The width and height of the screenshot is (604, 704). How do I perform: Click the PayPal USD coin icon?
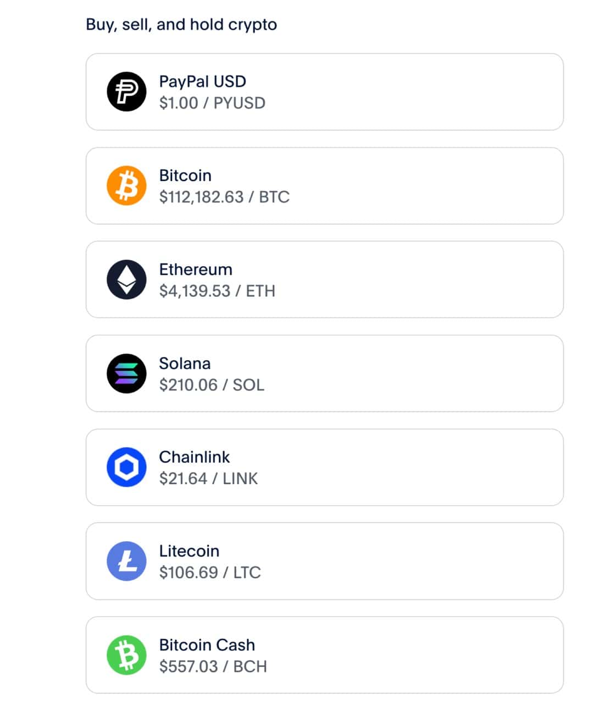126,92
